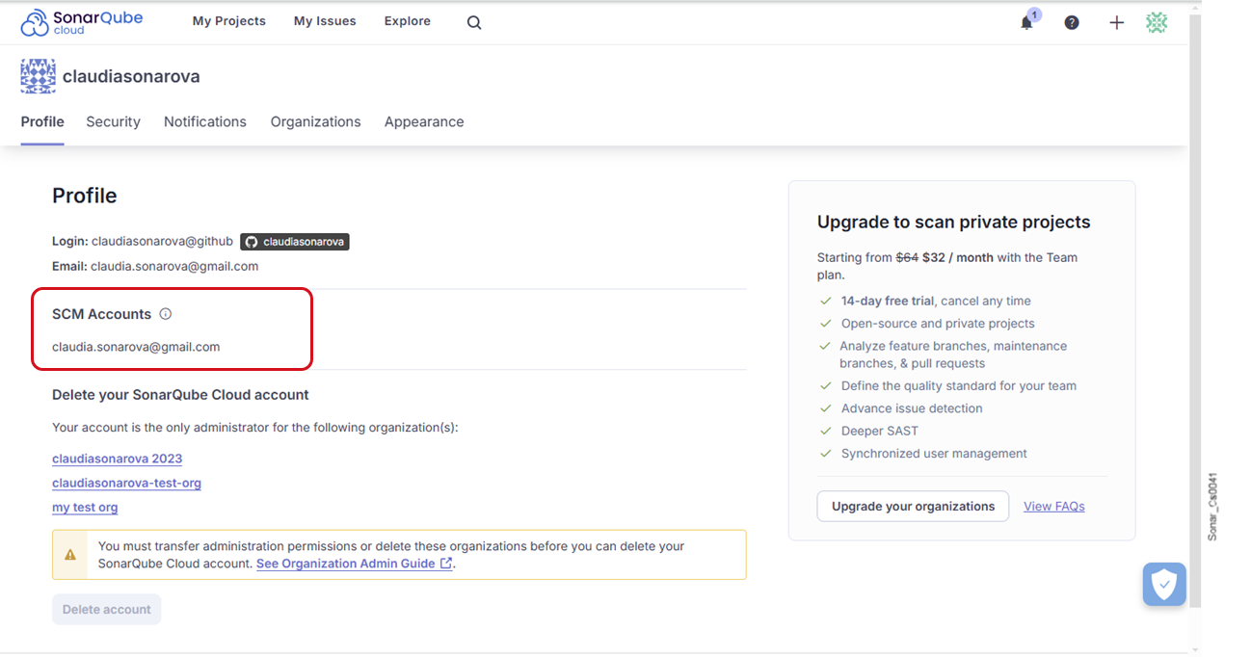Click the claudiasonarova GitHub badge
The image size is (1251, 657).
tap(295, 242)
